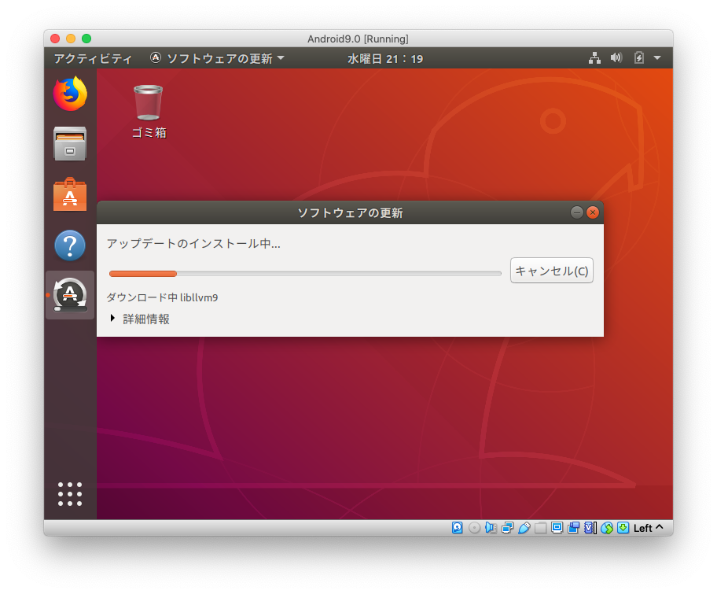The width and height of the screenshot is (717, 594).
Task: Minimize the ソフトウェアの更新 dialog
Action: [x=576, y=212]
